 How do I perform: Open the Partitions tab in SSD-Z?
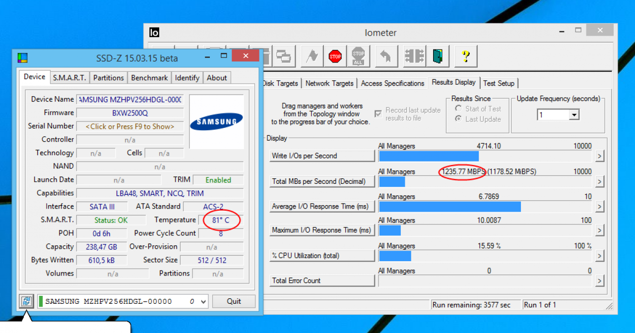click(x=108, y=78)
